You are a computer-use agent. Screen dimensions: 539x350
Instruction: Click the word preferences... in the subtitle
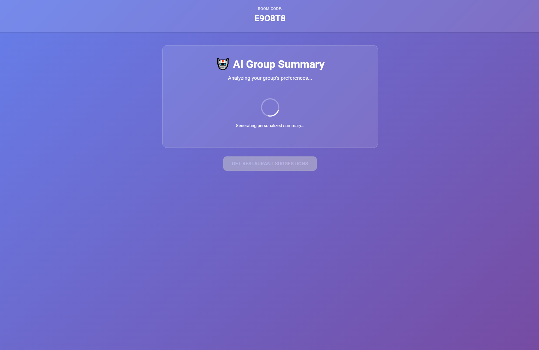[296, 78]
